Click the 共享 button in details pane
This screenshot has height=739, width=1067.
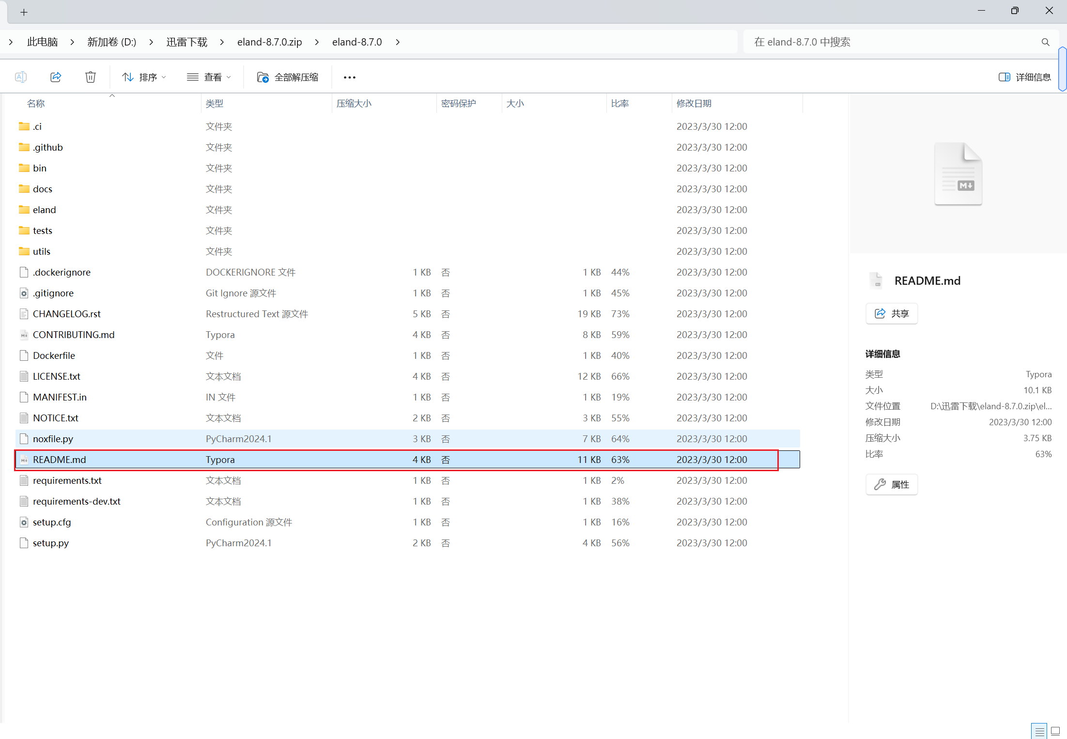[891, 313]
